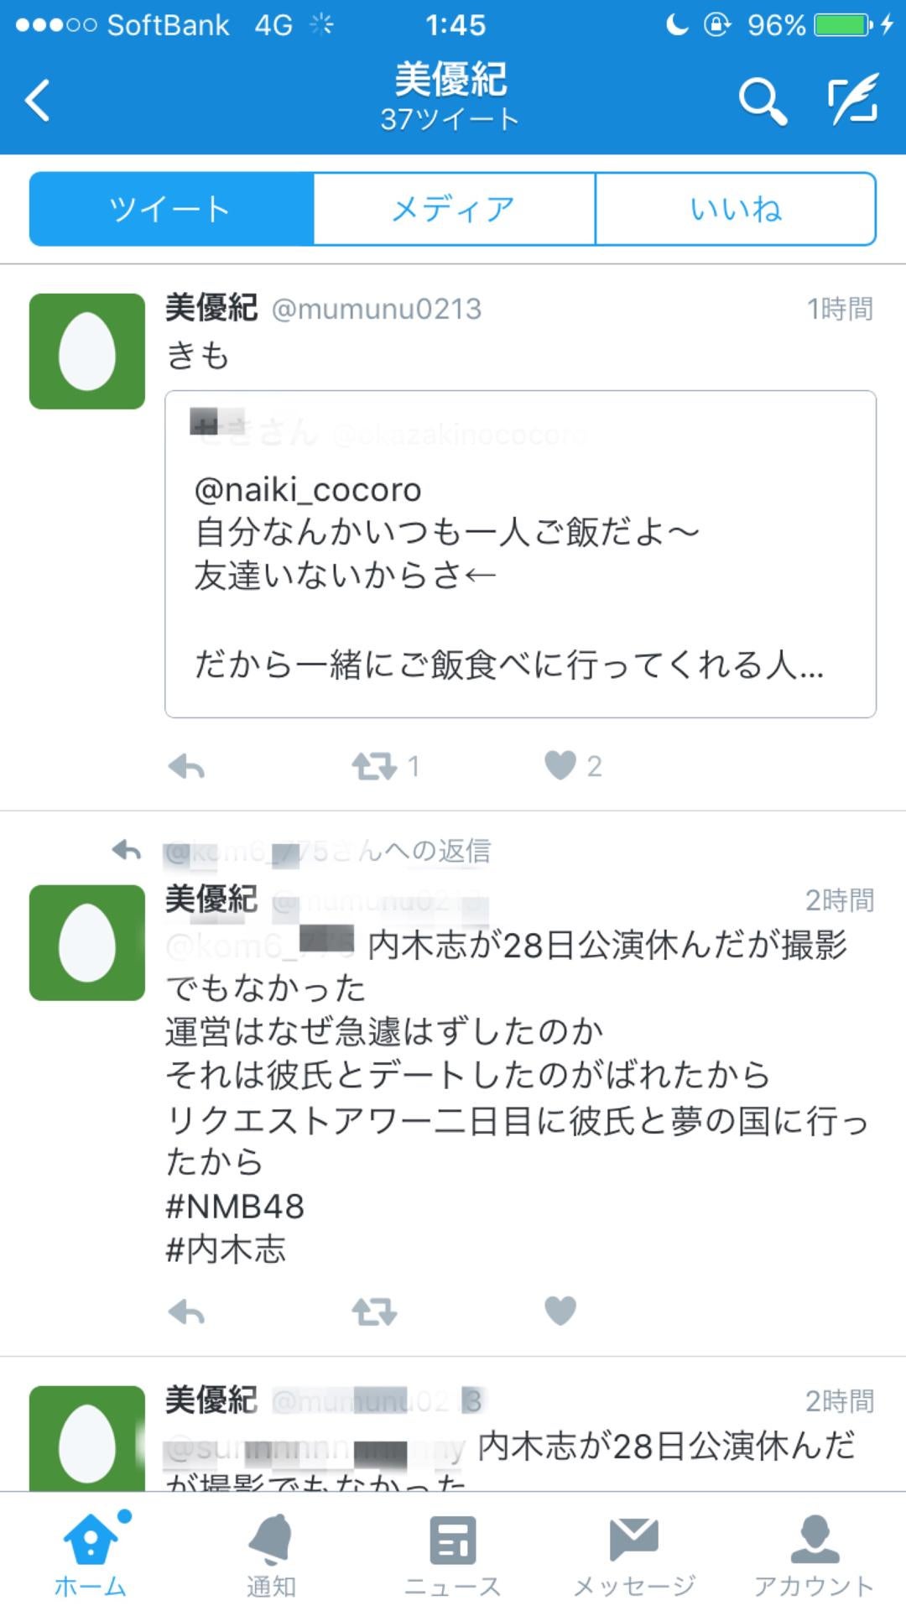
Task: Reply to the きも tweet
Action: [x=186, y=766]
